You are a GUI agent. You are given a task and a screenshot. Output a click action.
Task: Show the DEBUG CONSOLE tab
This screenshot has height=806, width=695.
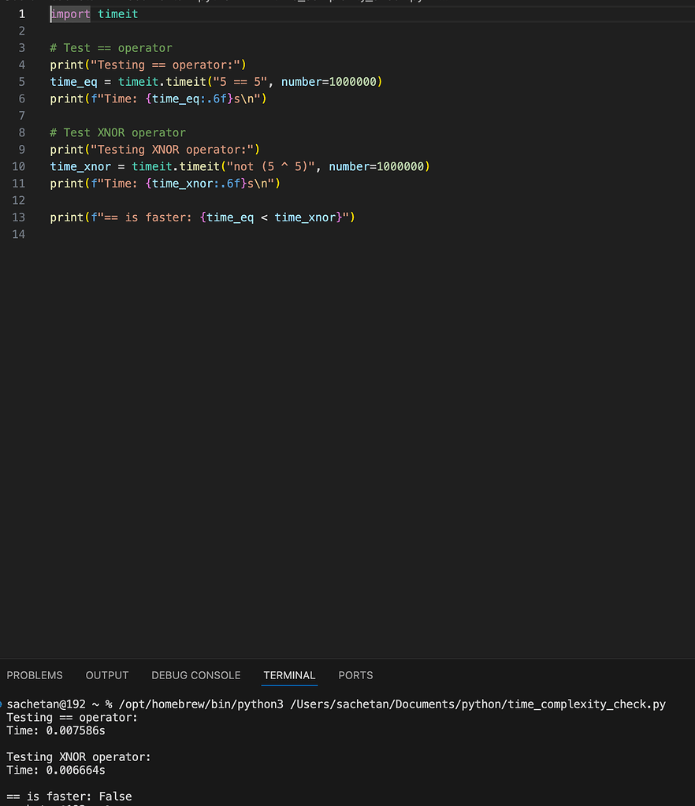(196, 675)
